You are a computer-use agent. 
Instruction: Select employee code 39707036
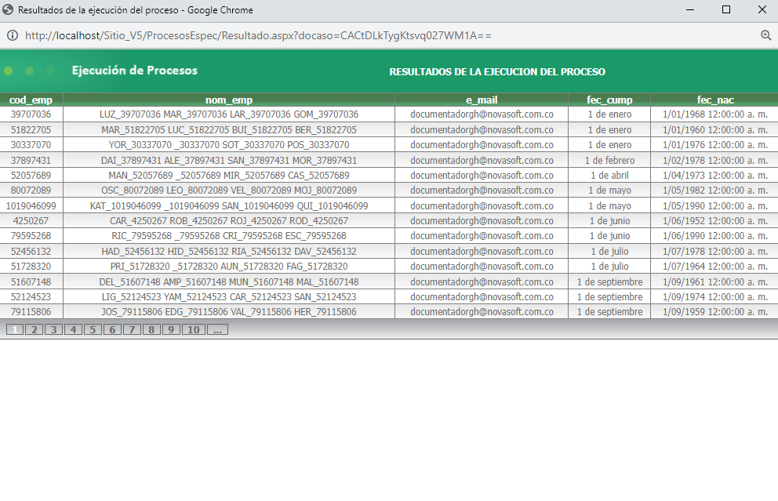coord(31,114)
